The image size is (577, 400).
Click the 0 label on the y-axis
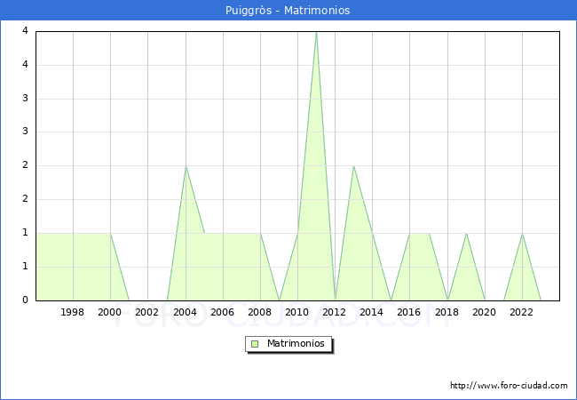[x=25, y=300]
